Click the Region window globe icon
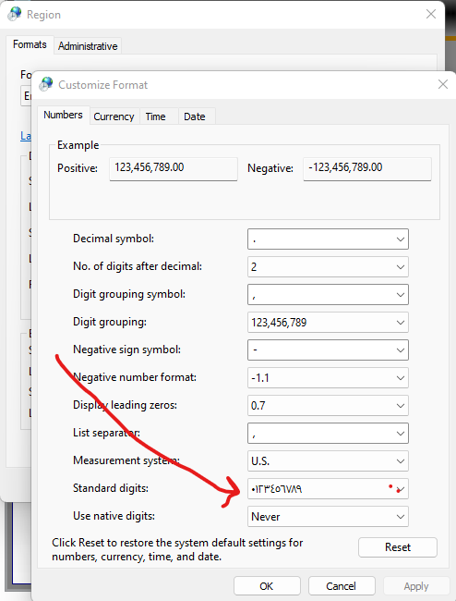The image size is (456, 601). (15, 14)
